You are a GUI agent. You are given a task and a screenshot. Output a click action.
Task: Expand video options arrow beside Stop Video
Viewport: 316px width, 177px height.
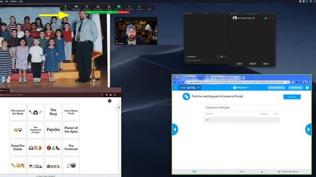(80, 6)
